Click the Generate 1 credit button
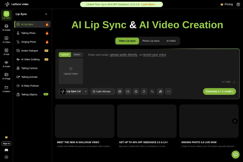The height and width of the screenshot is (162, 243). tap(219, 91)
